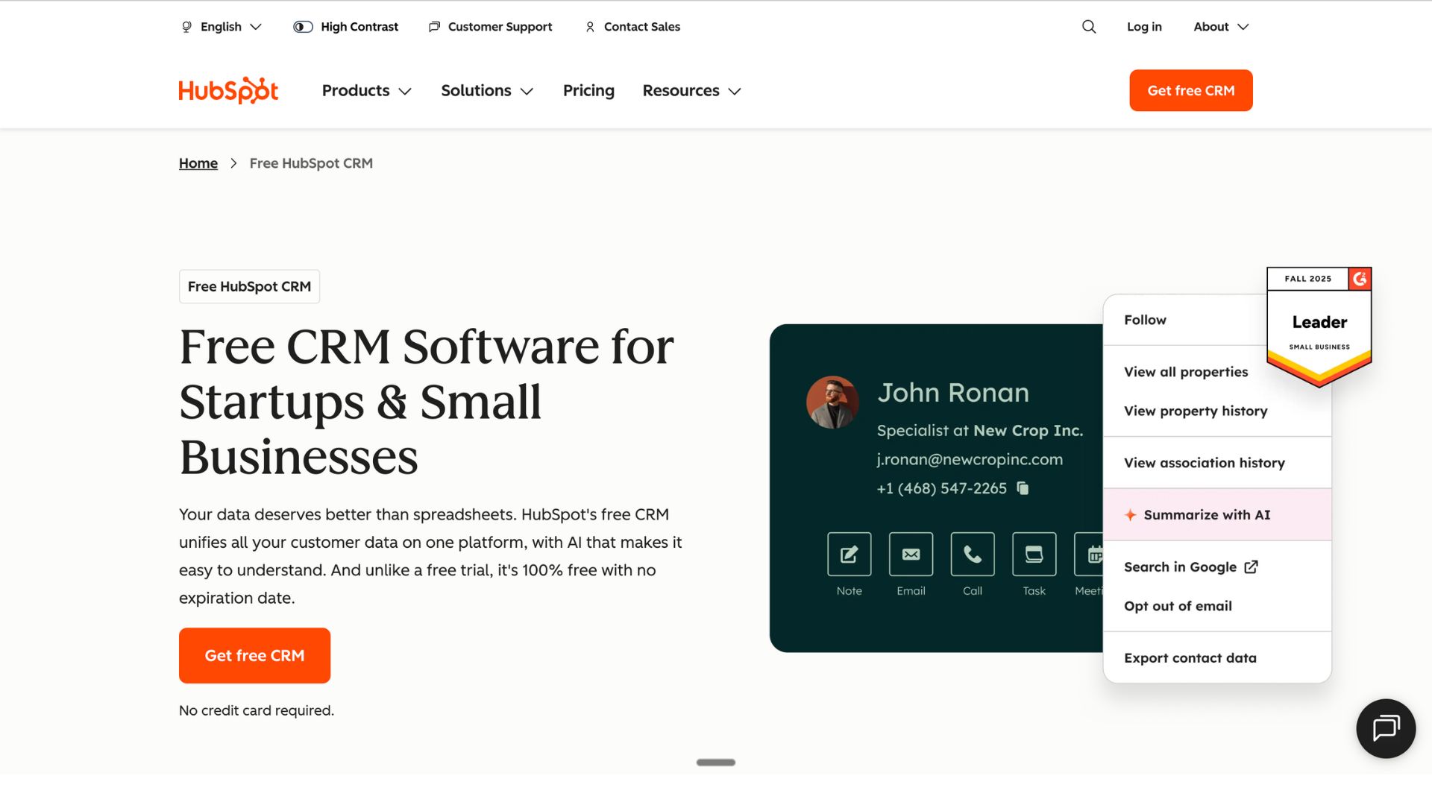1432x805 pixels.
Task: Select Summarize with AI menu entry
Action: (x=1206, y=515)
